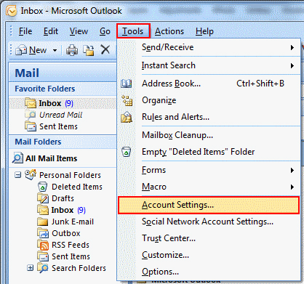Select Personal Folders tree label
This screenshot has width=304, height=284.
pos(70,175)
